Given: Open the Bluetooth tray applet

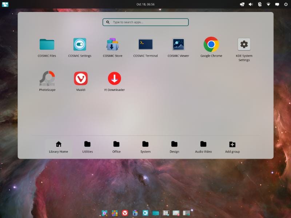Looking at the screenshot, I should click(x=260, y=4).
